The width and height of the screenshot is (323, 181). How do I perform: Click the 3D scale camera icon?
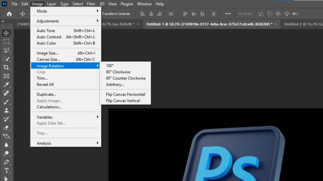(295, 14)
